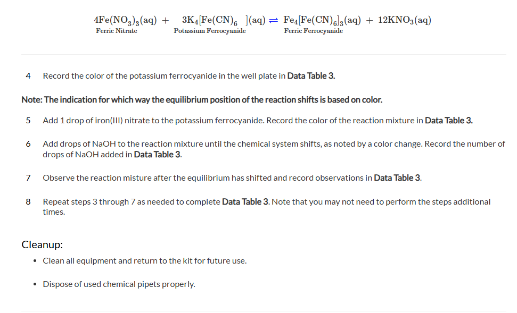Image resolution: width=517 pixels, height=313 pixels.
Task: Click bold "Data Table 3" in step 7
Action: (x=397, y=177)
